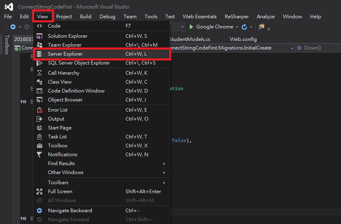Screen dimensions: 341x224
Task: Open the Google Chrome browser dropdown arrow
Action: tap(237, 27)
